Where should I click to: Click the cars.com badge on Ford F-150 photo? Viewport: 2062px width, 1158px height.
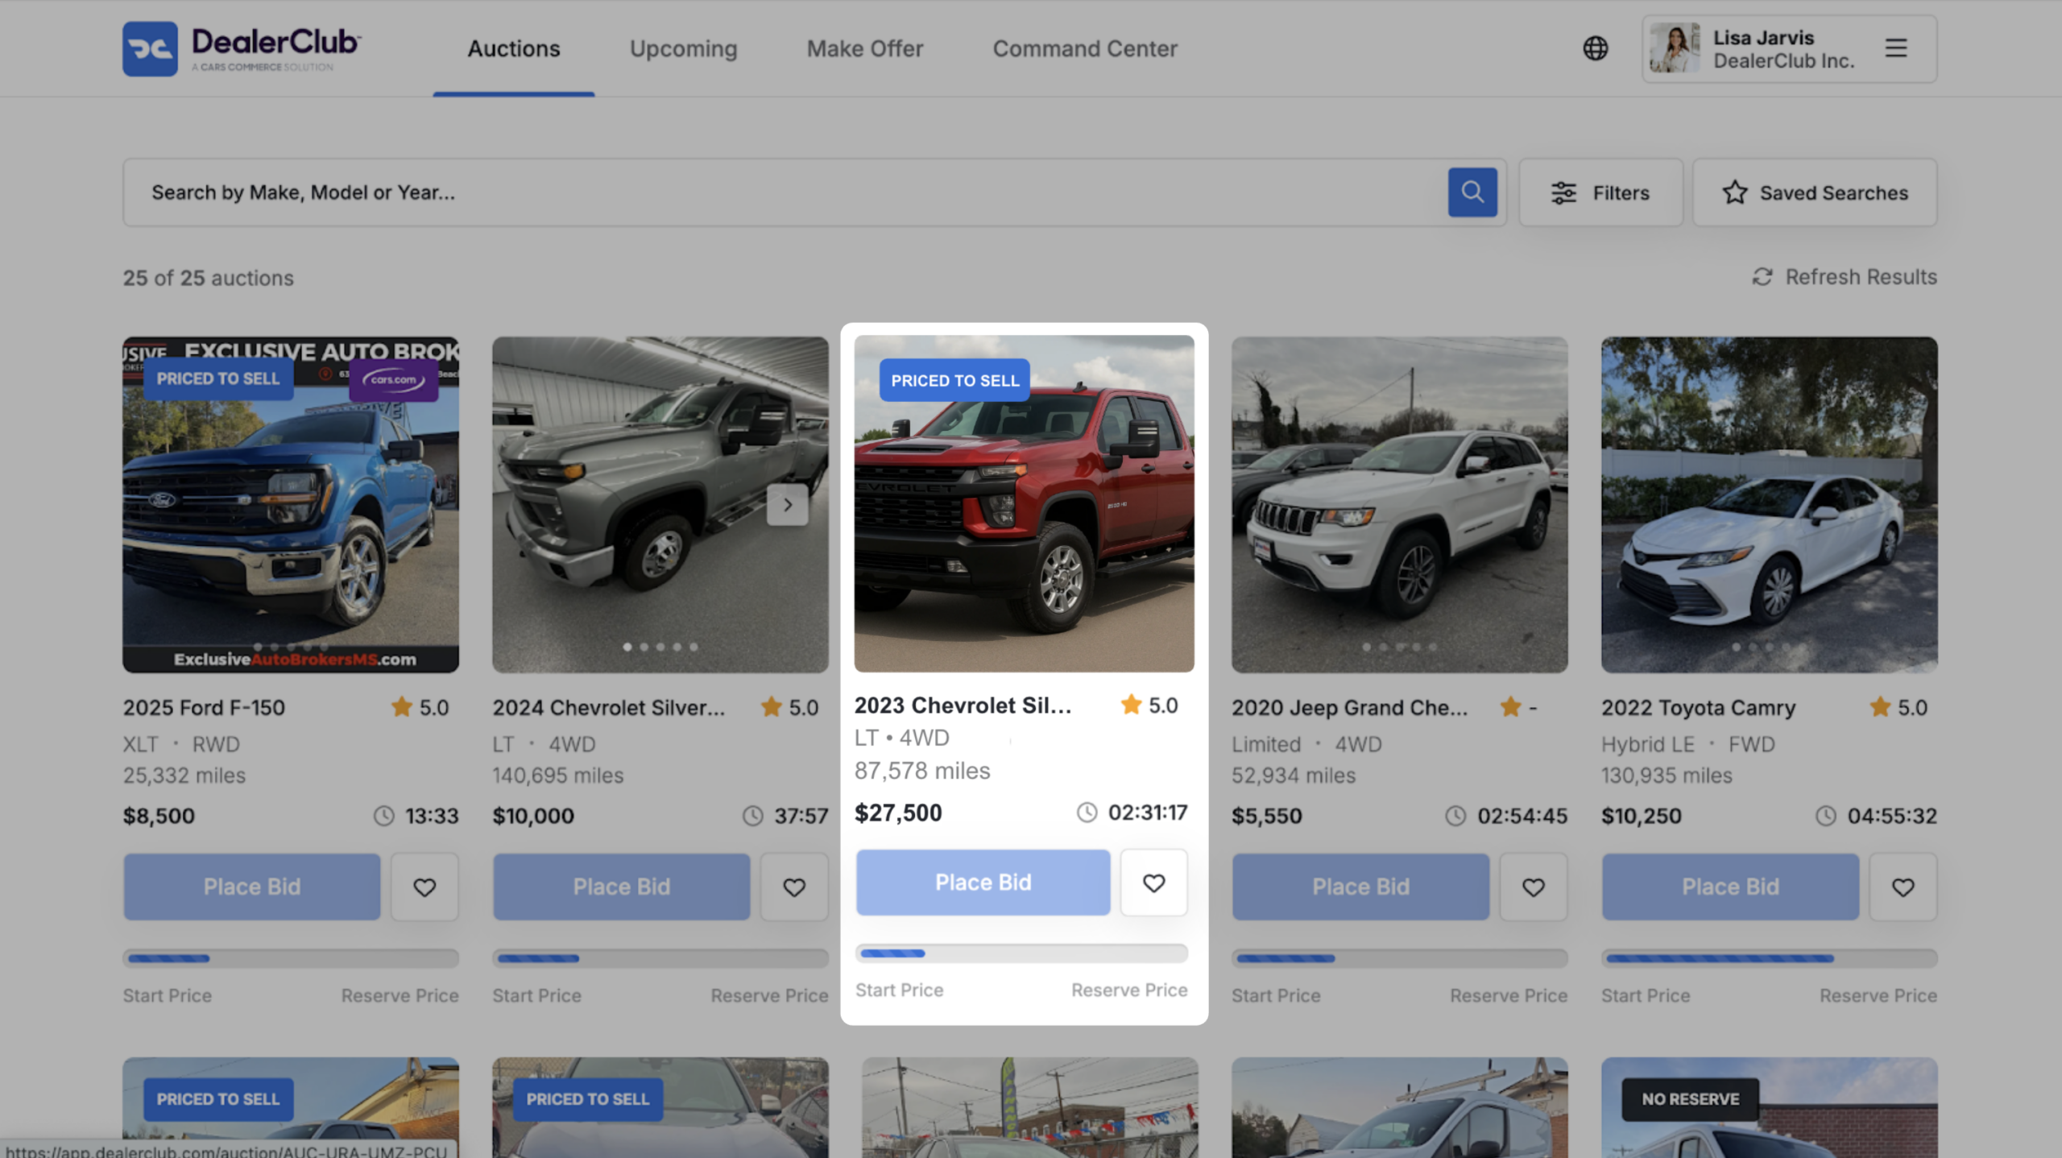[394, 379]
